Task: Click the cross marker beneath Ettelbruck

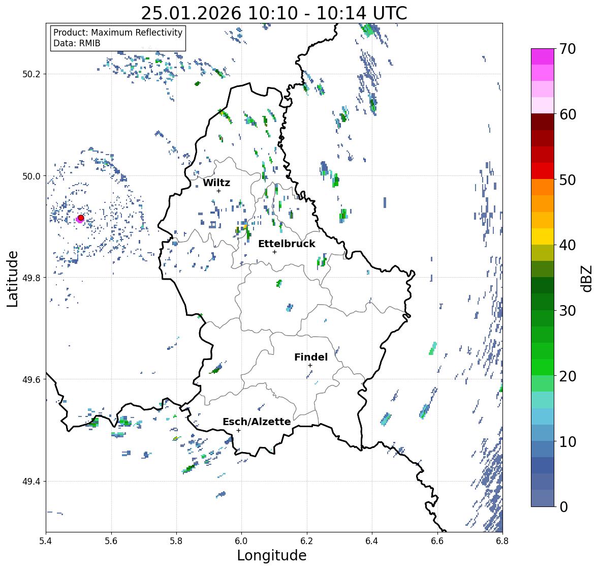Action: pyautogui.click(x=274, y=252)
